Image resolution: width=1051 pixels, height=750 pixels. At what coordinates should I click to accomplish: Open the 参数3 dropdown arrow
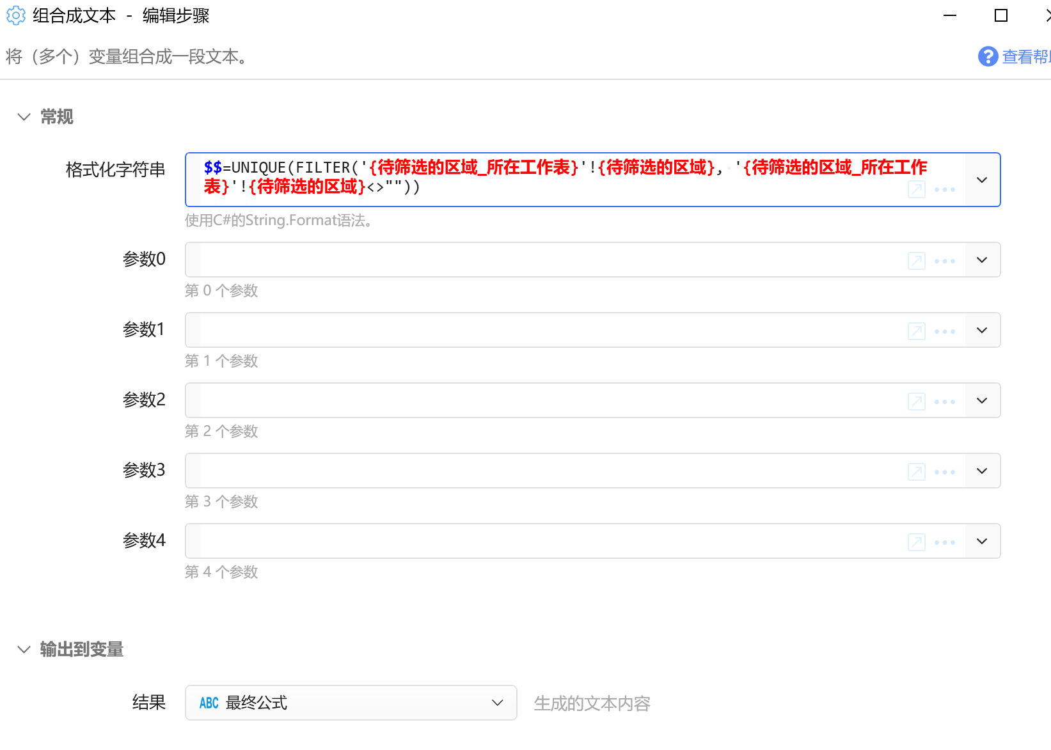[x=982, y=471]
